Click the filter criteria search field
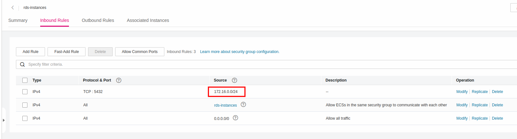 click(x=255, y=64)
